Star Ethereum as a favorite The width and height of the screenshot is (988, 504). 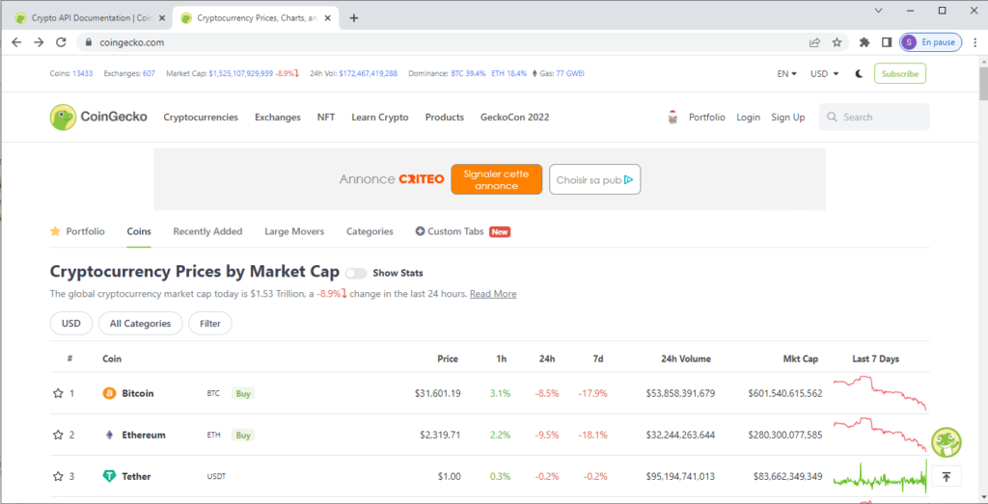[58, 435]
